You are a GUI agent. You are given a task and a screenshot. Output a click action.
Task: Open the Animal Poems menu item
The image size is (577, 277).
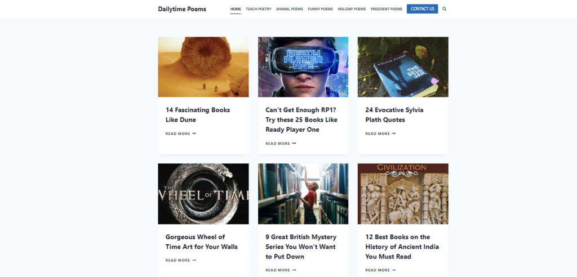[x=290, y=9]
